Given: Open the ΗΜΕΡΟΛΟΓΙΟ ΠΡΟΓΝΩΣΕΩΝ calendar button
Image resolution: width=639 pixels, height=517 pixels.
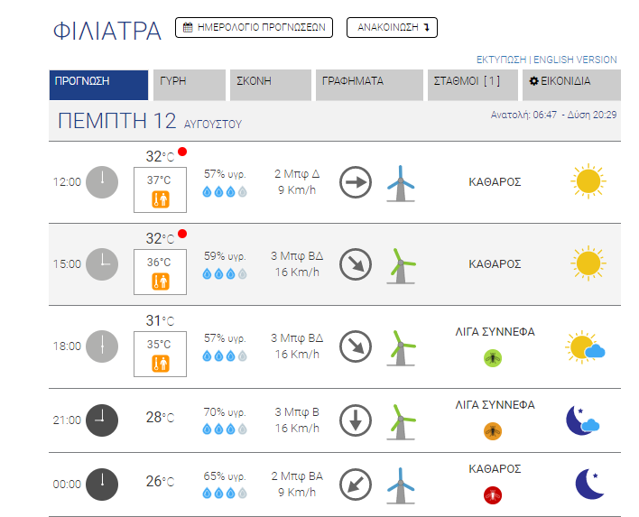Looking at the screenshot, I should pos(254,28).
